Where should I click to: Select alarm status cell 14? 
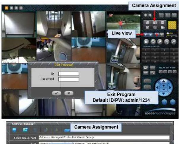tap(155, 62)
